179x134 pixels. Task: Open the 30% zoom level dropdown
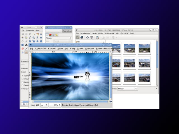coord(55,105)
